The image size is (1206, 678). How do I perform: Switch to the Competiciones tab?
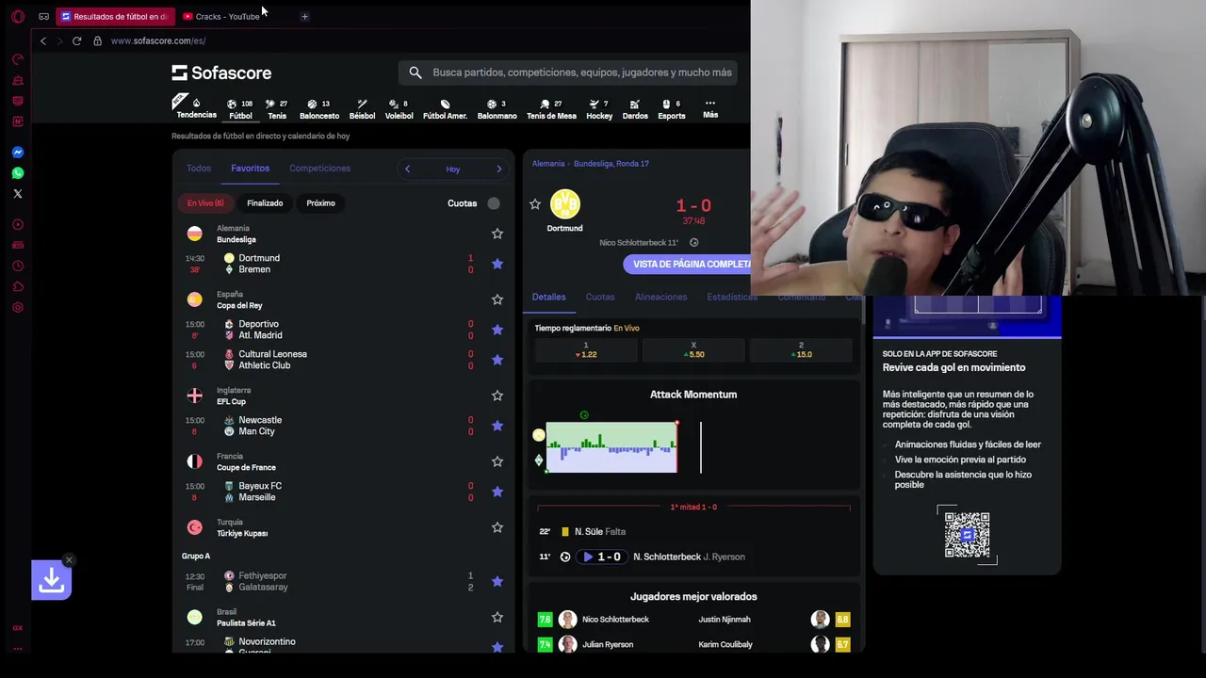pyautogui.click(x=319, y=169)
